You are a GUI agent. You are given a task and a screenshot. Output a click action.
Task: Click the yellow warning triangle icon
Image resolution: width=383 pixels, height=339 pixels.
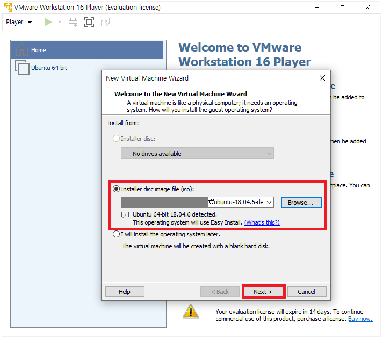coord(191,311)
